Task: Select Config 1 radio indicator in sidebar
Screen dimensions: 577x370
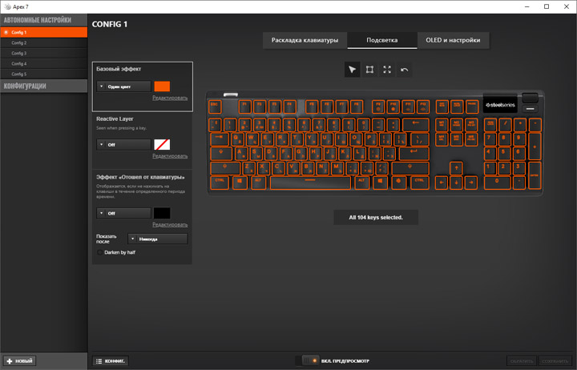Action: (6, 32)
